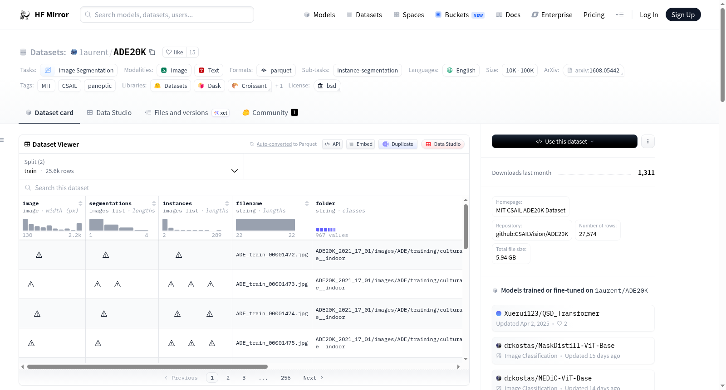
Task: Click the HF Mirror logo icon
Action: coord(25,15)
